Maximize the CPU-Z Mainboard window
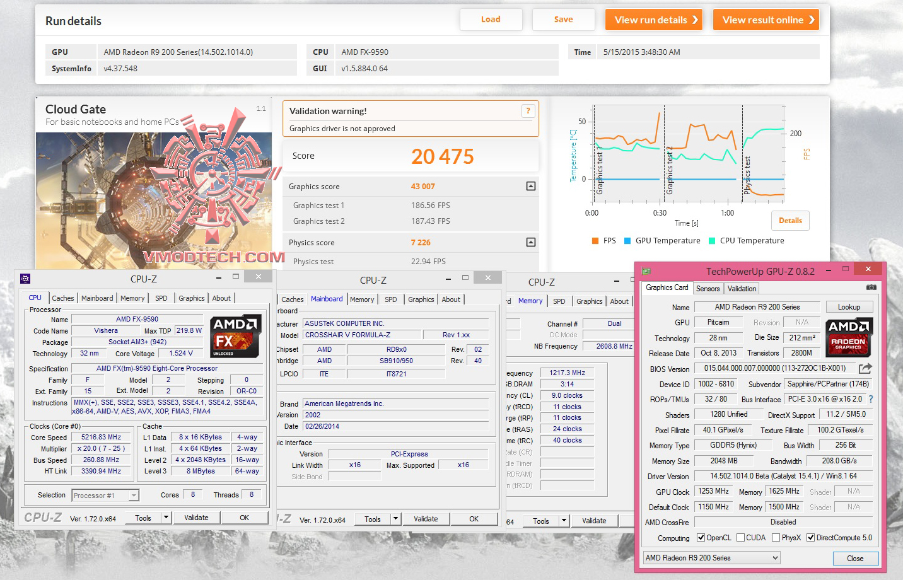Viewport: 903px width, 580px height. (x=465, y=277)
